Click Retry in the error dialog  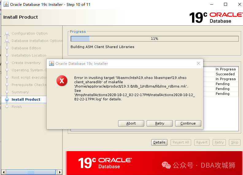coord(160,123)
